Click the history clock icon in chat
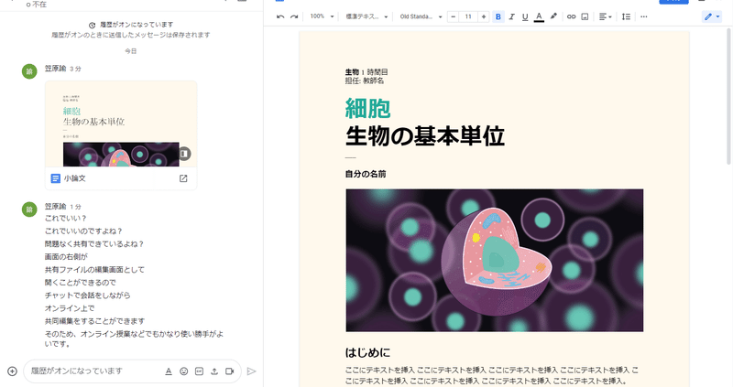The height and width of the screenshot is (387, 733). [93, 25]
